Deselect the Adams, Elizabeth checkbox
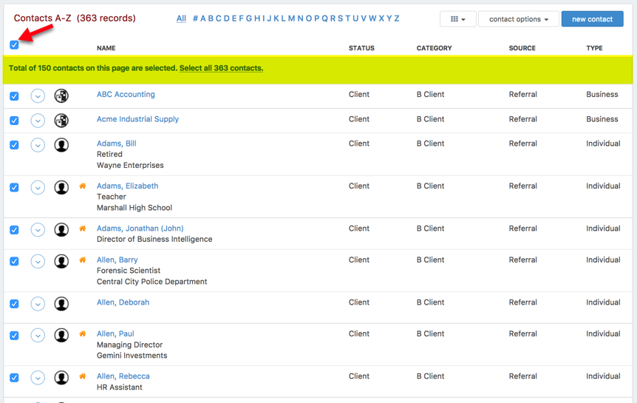 (x=14, y=188)
